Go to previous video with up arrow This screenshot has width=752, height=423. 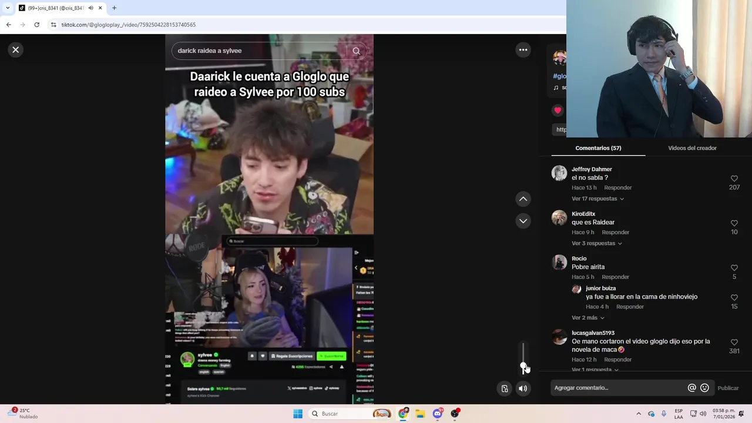(x=523, y=199)
